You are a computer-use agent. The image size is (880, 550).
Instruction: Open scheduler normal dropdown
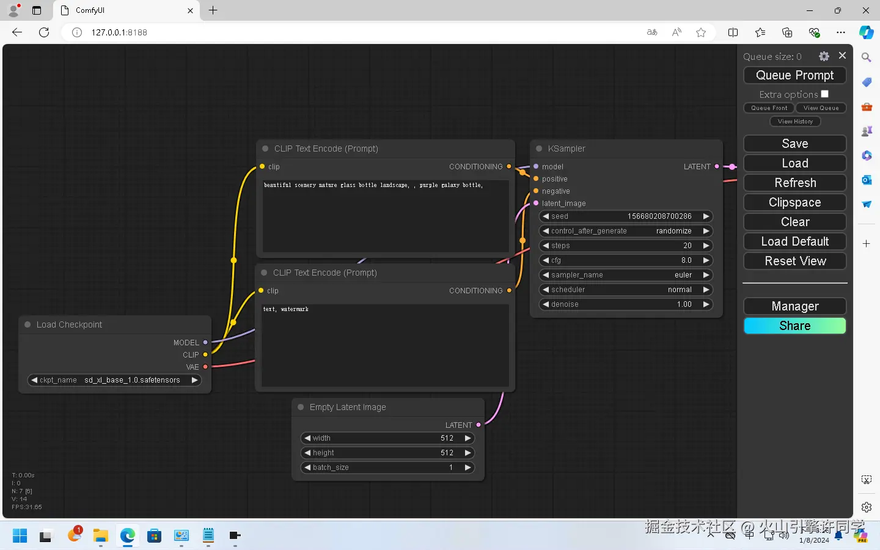626,290
